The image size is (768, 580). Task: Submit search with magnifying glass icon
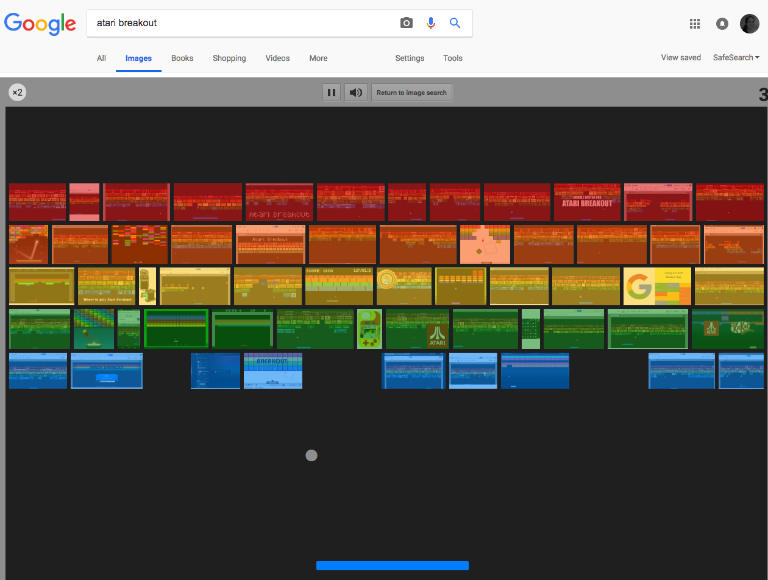click(x=455, y=23)
